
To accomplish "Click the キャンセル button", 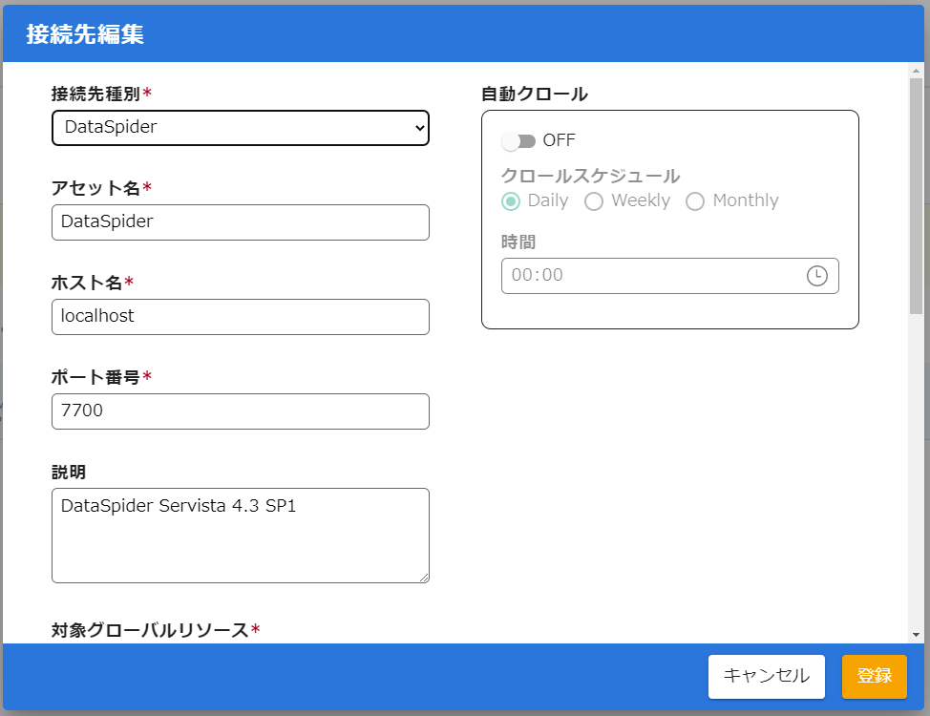I will [x=767, y=676].
